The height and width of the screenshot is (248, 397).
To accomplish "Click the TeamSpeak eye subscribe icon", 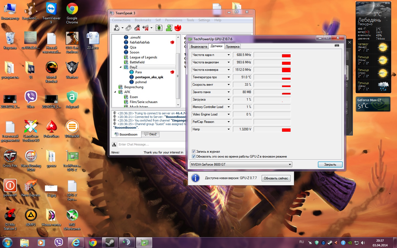I will (x=159, y=28).
